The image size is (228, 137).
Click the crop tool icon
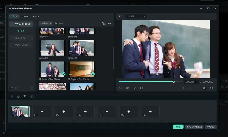click(25, 96)
